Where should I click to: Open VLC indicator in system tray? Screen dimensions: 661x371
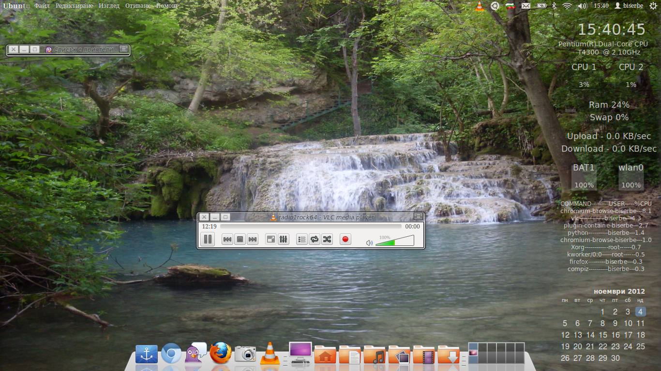[x=479, y=6]
